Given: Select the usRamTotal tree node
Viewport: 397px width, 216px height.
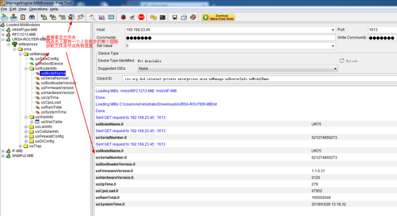Looking at the screenshot, I should pos(51,108).
